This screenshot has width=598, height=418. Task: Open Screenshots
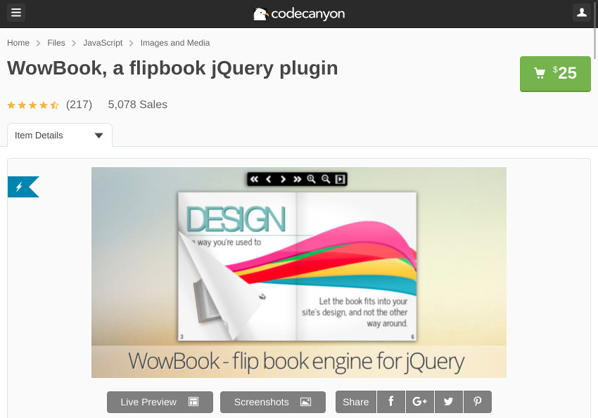pos(273,402)
